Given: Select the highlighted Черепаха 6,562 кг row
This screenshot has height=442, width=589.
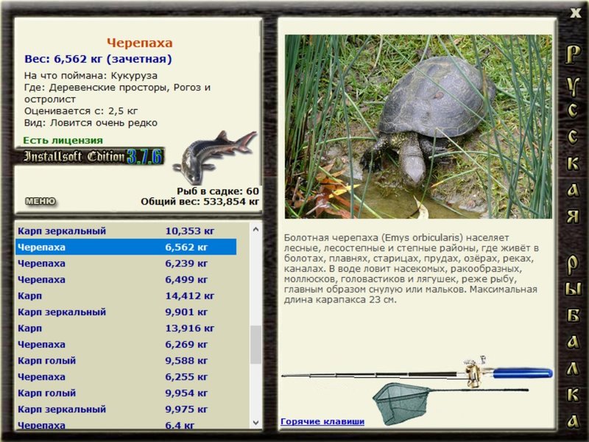Looking at the screenshot, I should [126, 247].
